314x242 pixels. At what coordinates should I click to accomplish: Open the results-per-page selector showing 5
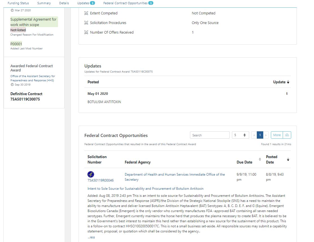click(x=240, y=135)
